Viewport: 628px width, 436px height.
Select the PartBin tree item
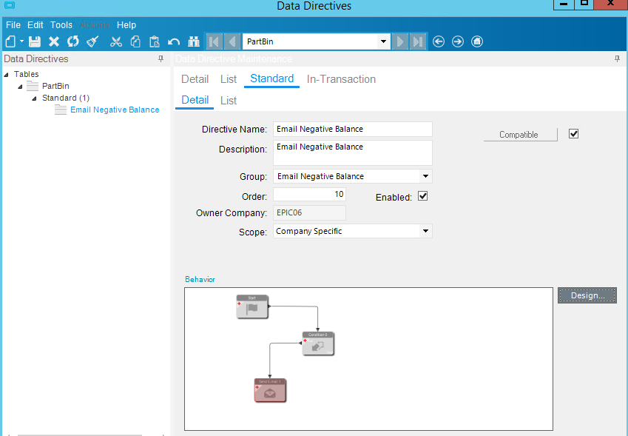pyautogui.click(x=55, y=86)
